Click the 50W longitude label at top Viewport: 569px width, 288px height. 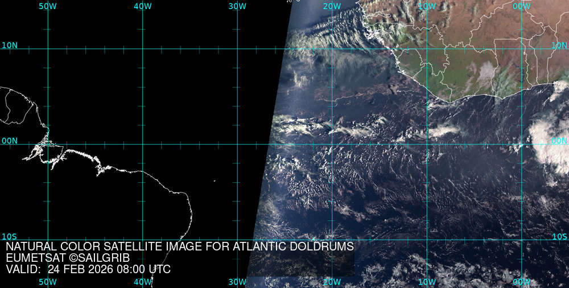tap(48, 6)
